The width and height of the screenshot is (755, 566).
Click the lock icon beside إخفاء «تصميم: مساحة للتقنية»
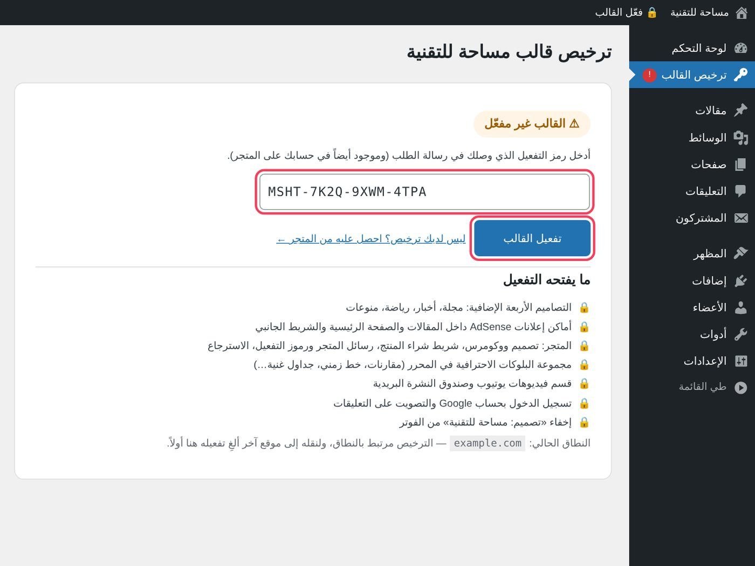click(584, 423)
